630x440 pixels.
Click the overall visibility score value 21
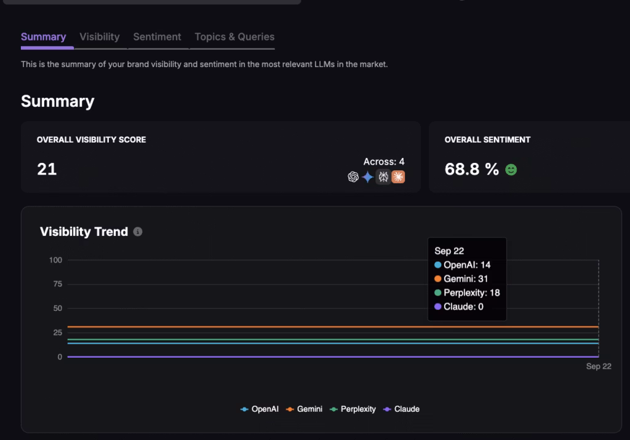47,169
